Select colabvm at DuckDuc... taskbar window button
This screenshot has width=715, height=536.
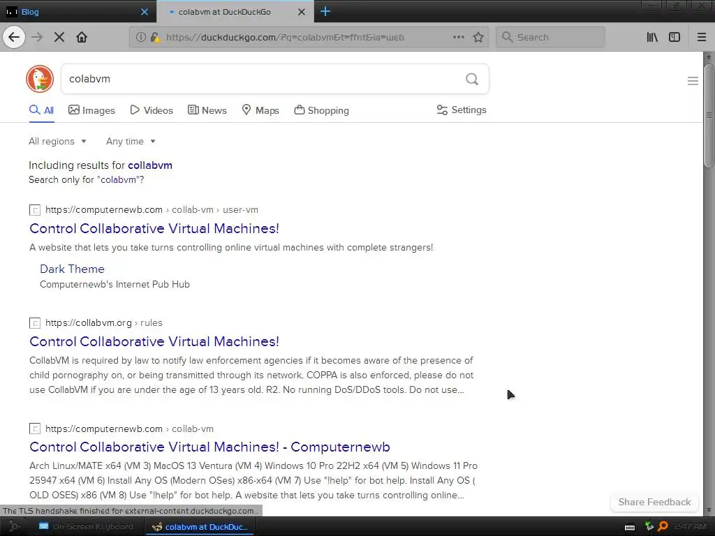tap(200, 526)
